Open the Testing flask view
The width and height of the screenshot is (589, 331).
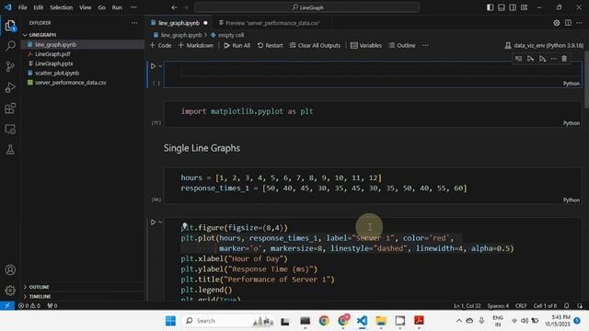10,150
